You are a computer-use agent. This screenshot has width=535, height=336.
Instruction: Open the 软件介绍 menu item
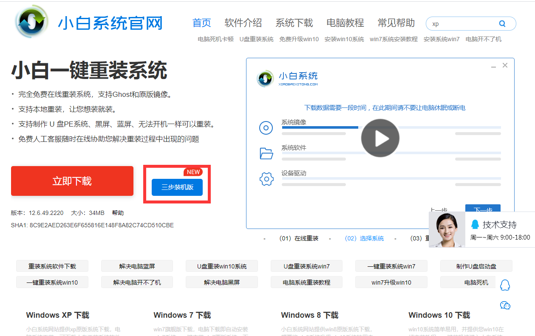coord(243,23)
